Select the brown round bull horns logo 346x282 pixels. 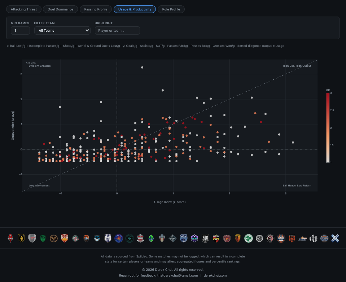click(54, 238)
